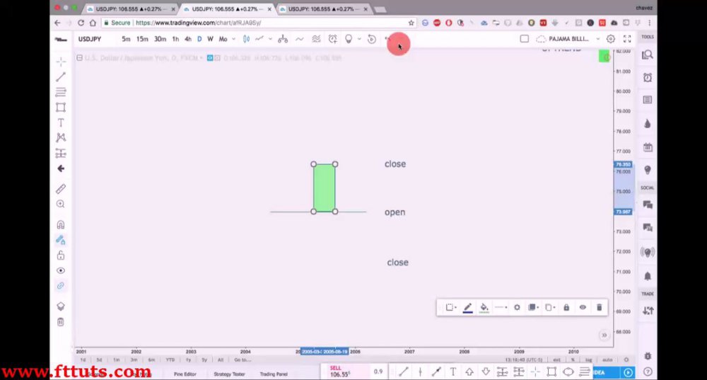Open the economic calendar icon

(648, 147)
